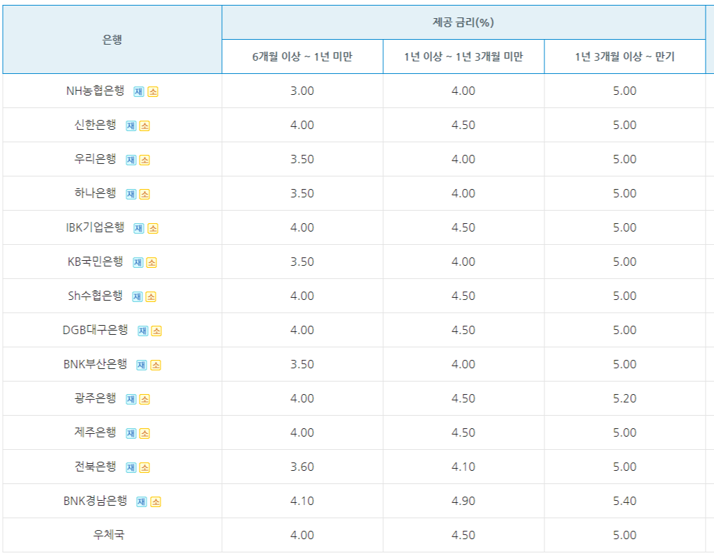This screenshot has height=558, width=714.
Task: Click the blue 재 badge next to BNK부산은행
Action: pyautogui.click(x=142, y=365)
